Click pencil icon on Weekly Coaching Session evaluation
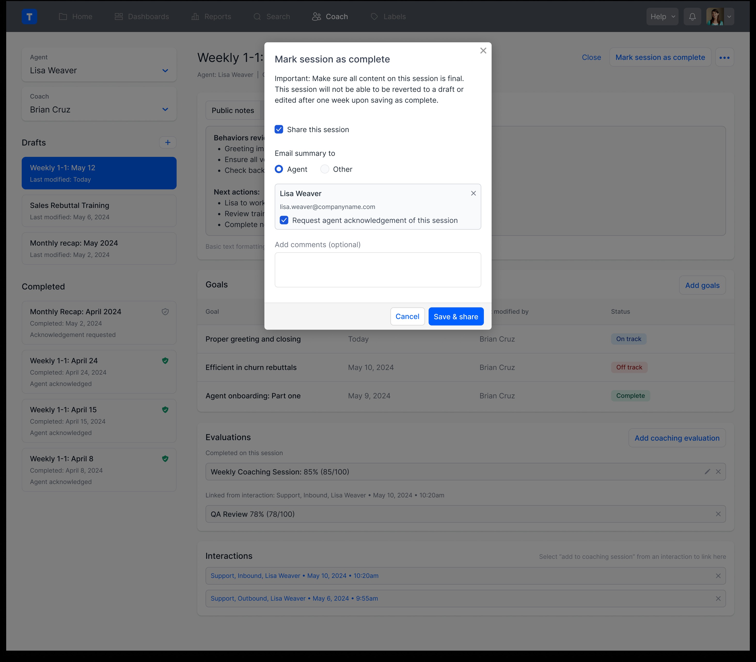The width and height of the screenshot is (756, 662). (707, 472)
